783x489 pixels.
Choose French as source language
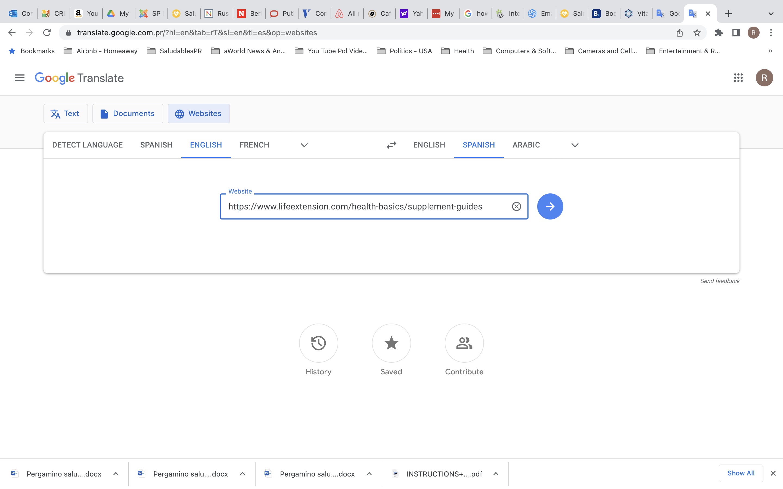pyautogui.click(x=254, y=145)
